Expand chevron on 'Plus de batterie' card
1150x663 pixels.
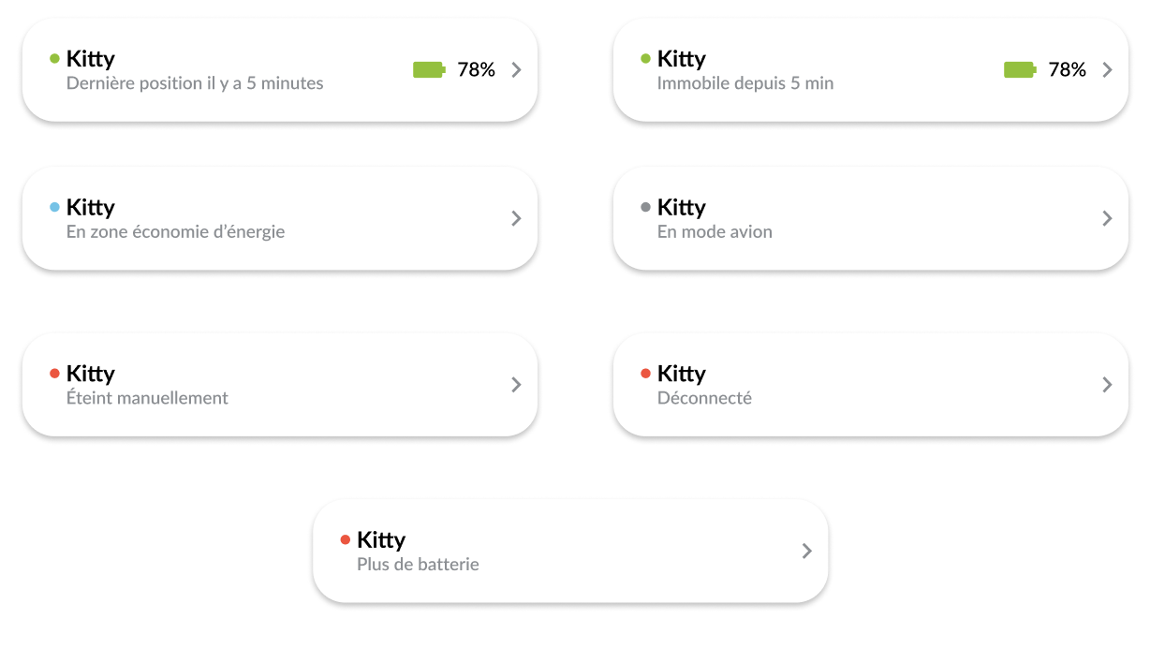pos(807,551)
